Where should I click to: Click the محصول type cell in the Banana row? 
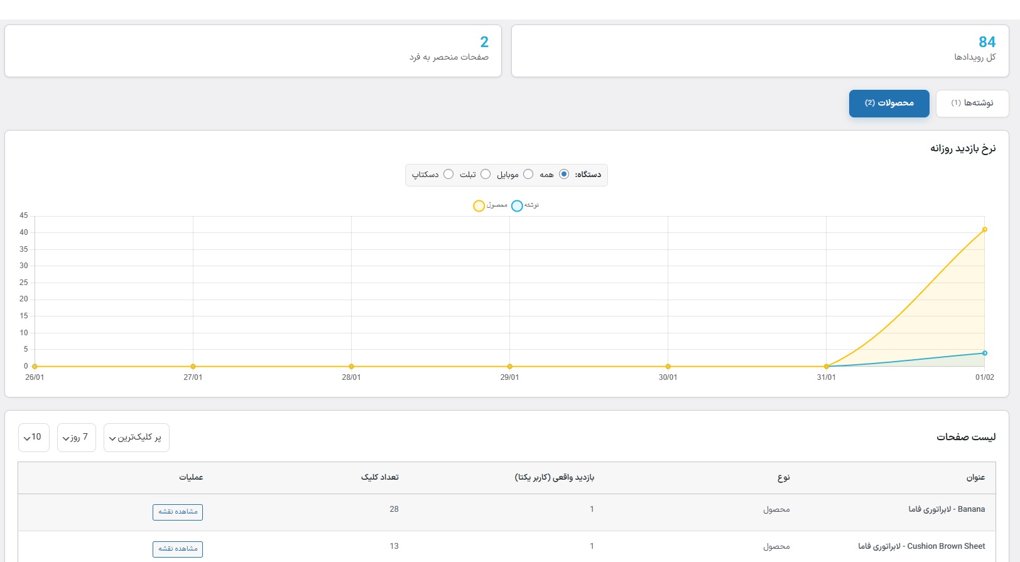776,510
